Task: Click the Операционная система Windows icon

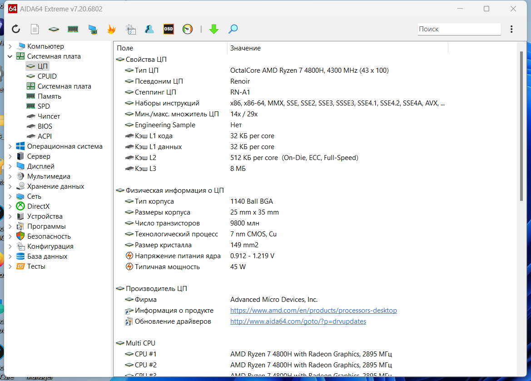Action: coord(20,146)
